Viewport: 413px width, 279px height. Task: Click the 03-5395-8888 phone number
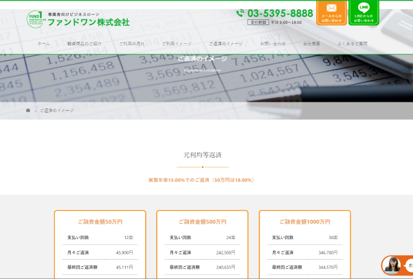[279, 13]
